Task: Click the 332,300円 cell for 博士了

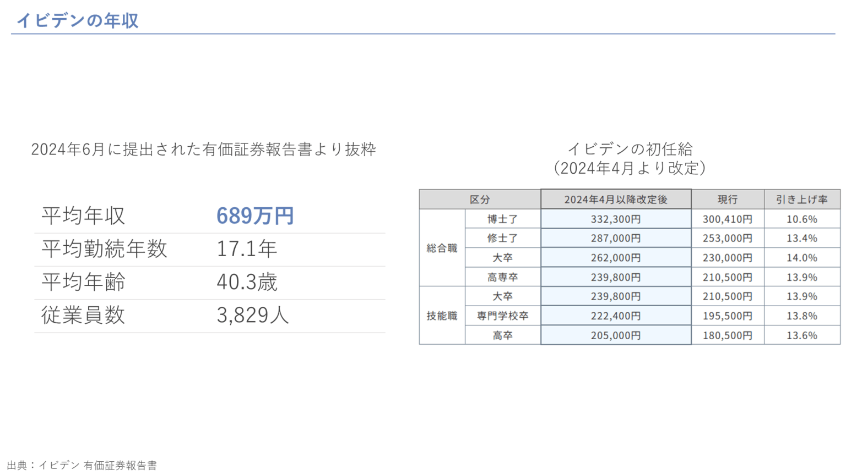Action: coord(616,219)
